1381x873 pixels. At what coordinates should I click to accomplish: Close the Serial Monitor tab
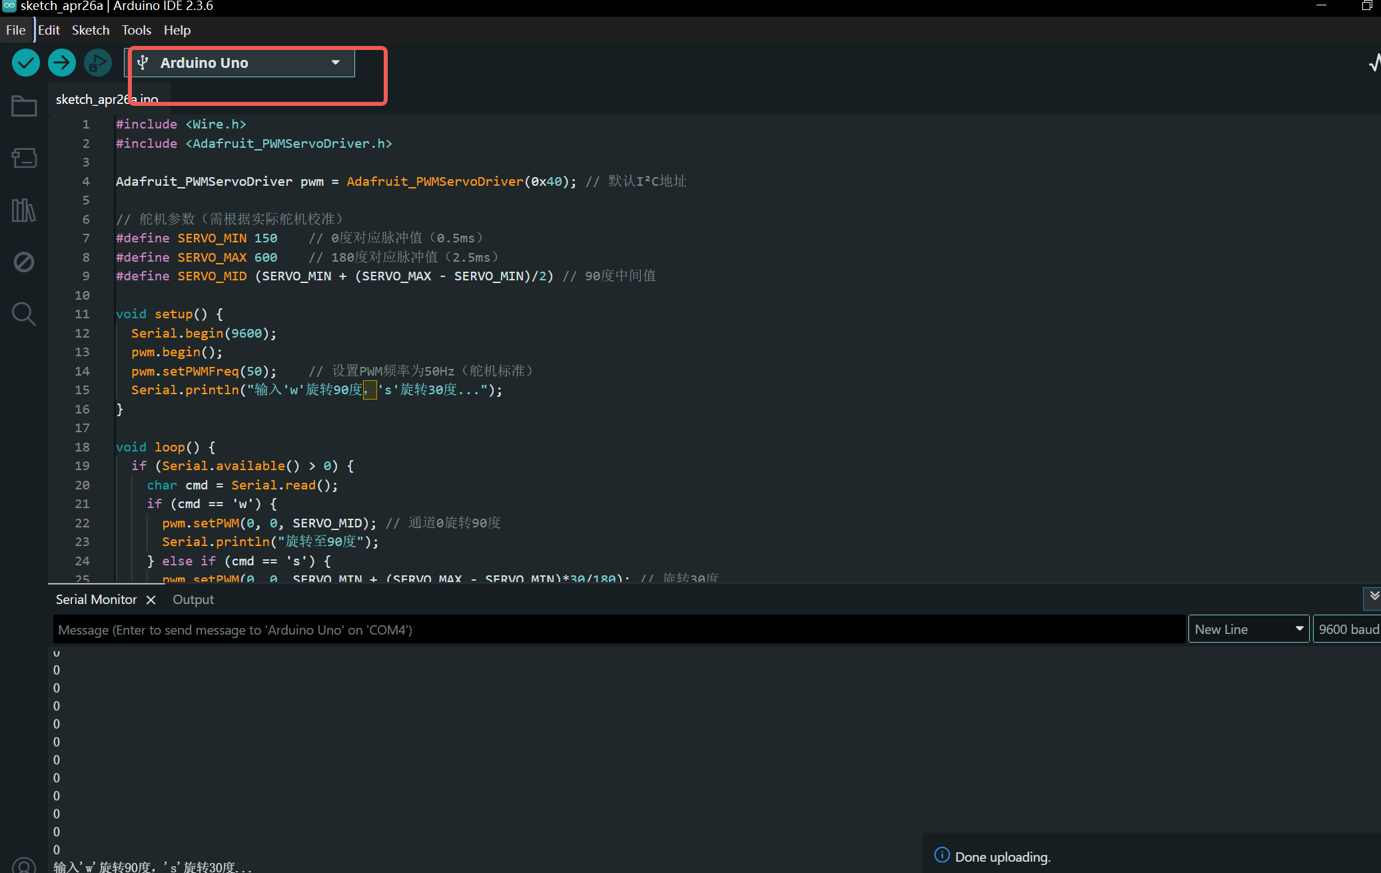pos(151,599)
